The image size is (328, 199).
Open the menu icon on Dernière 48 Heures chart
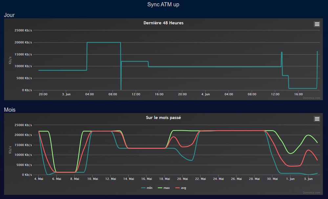tap(317, 24)
